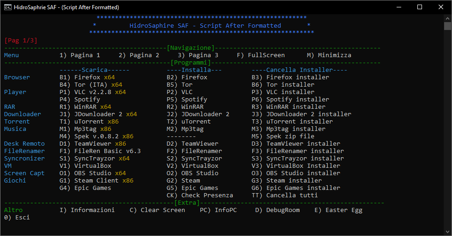The height and width of the screenshot is (236, 452).
Task: Click the scrollbar up arrow
Action: pyautogui.click(x=447, y=18)
